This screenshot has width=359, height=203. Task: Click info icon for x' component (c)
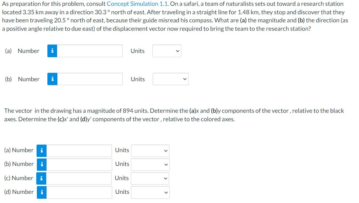42,178
